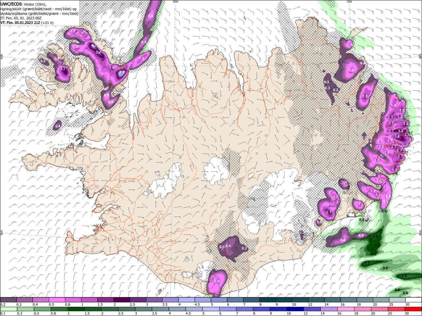
Task: Click the red-pink swatch labeled 25 in lower legend
Action: tap(396, 309)
